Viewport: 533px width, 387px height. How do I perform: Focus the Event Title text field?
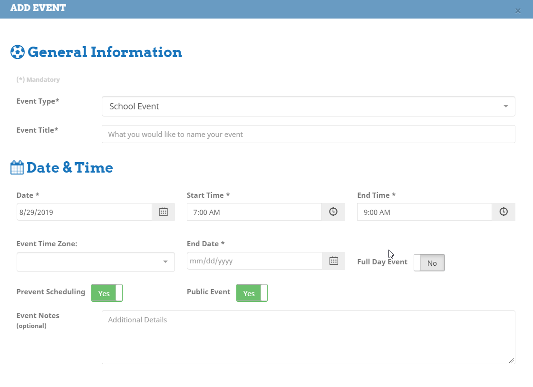pos(308,134)
